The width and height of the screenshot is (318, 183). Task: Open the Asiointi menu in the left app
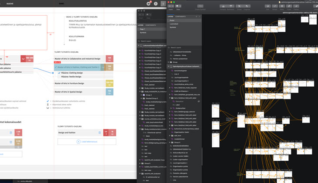pos(10,3)
